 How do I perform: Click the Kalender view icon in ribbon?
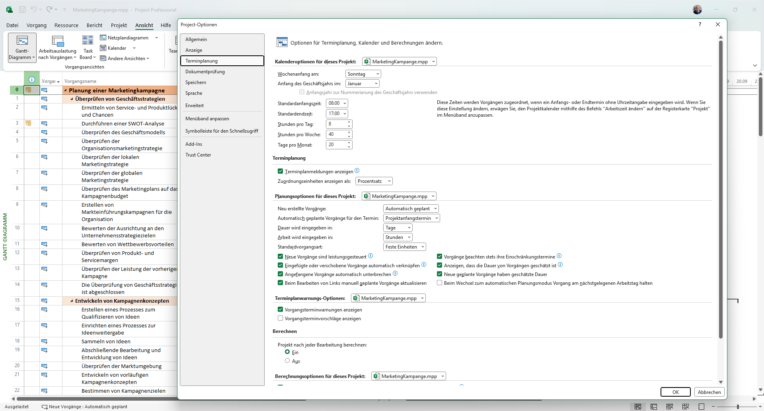click(x=103, y=48)
